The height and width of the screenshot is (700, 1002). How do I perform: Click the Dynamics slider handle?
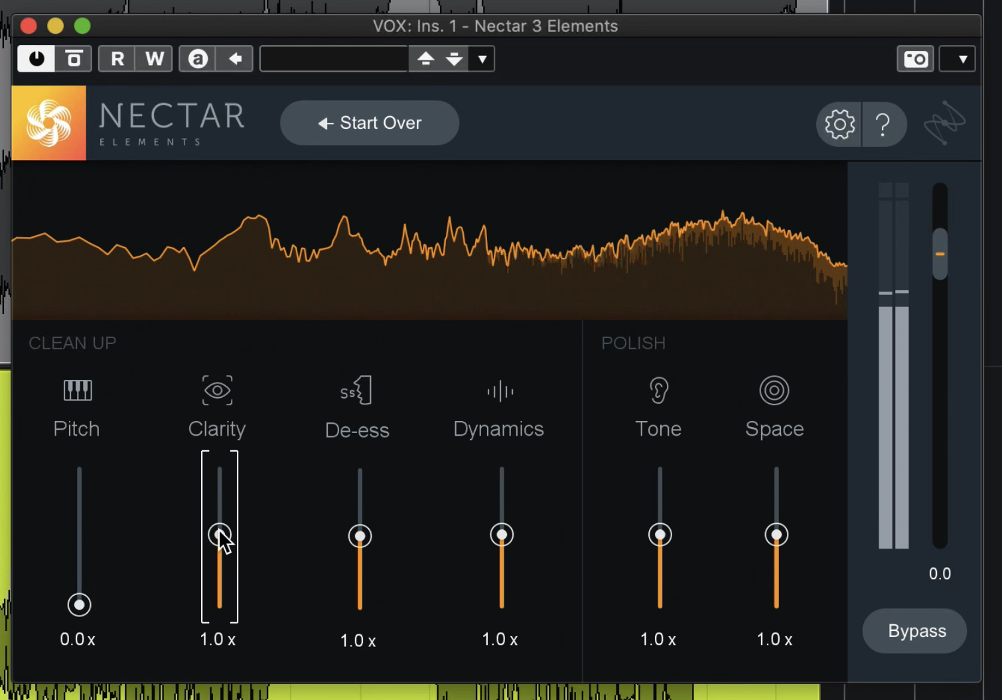pos(502,535)
